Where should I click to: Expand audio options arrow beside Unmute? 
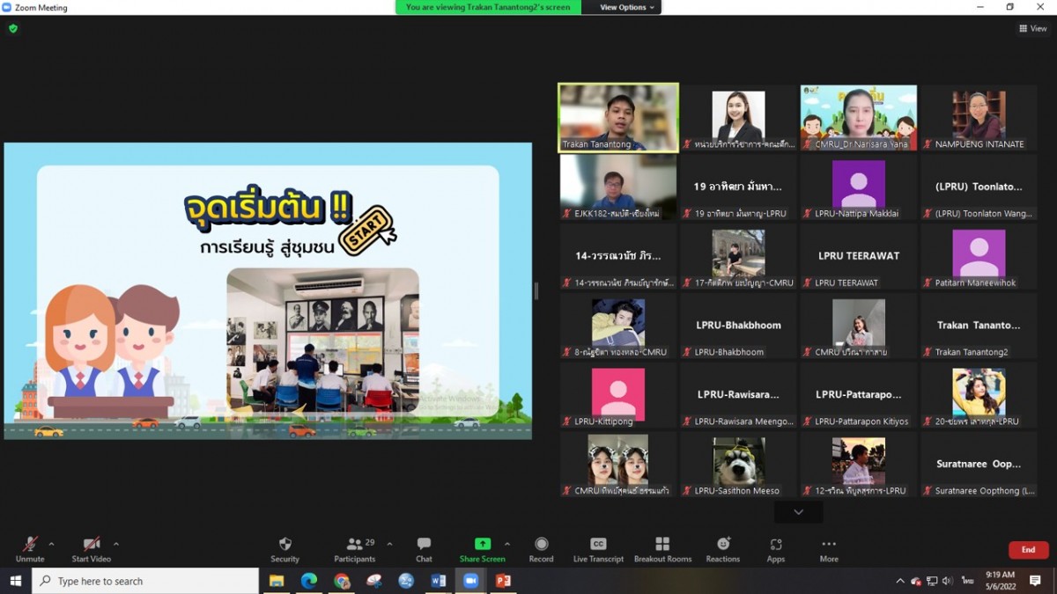[x=51, y=544]
